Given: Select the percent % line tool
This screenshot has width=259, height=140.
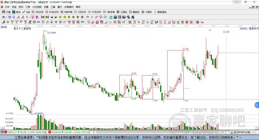Looking at the screenshot, I should [139, 22].
